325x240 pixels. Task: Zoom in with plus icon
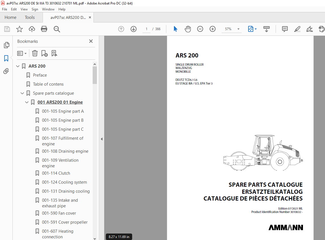212,29
